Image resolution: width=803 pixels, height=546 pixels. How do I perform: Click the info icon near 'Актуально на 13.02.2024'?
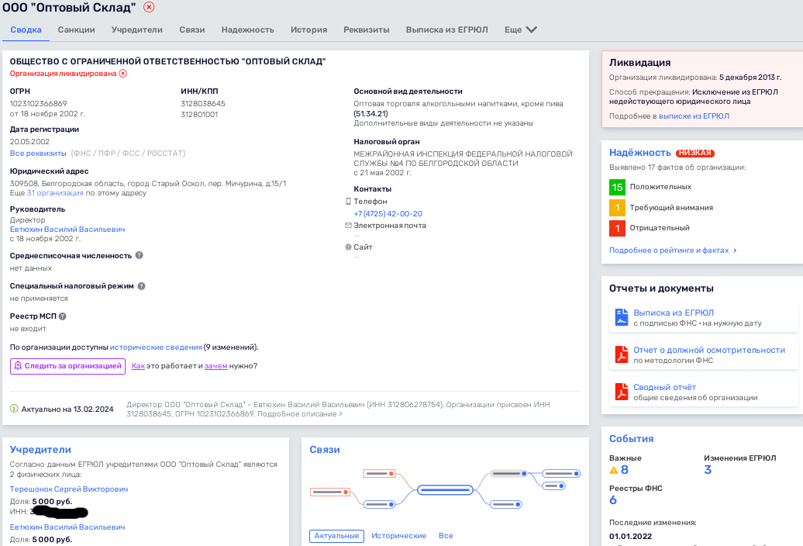pyautogui.click(x=14, y=409)
